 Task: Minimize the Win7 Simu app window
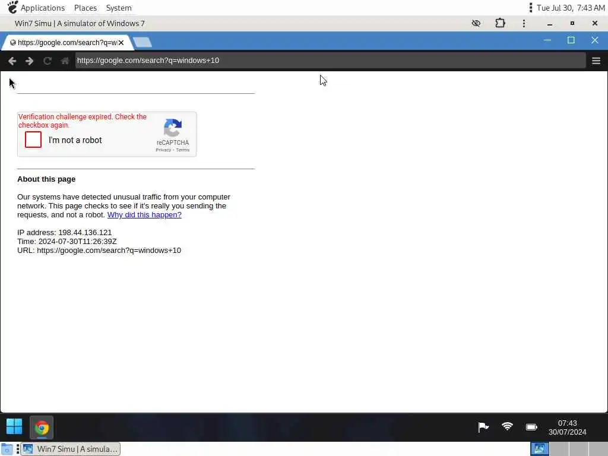tap(549, 24)
